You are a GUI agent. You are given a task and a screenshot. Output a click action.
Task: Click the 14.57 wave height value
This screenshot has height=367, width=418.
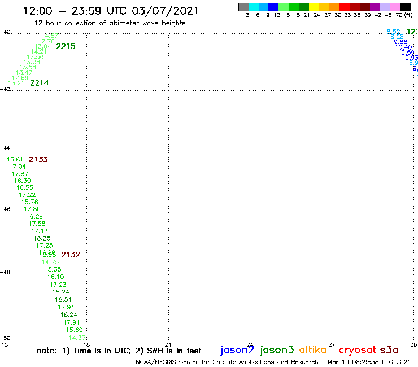[x=50, y=36]
